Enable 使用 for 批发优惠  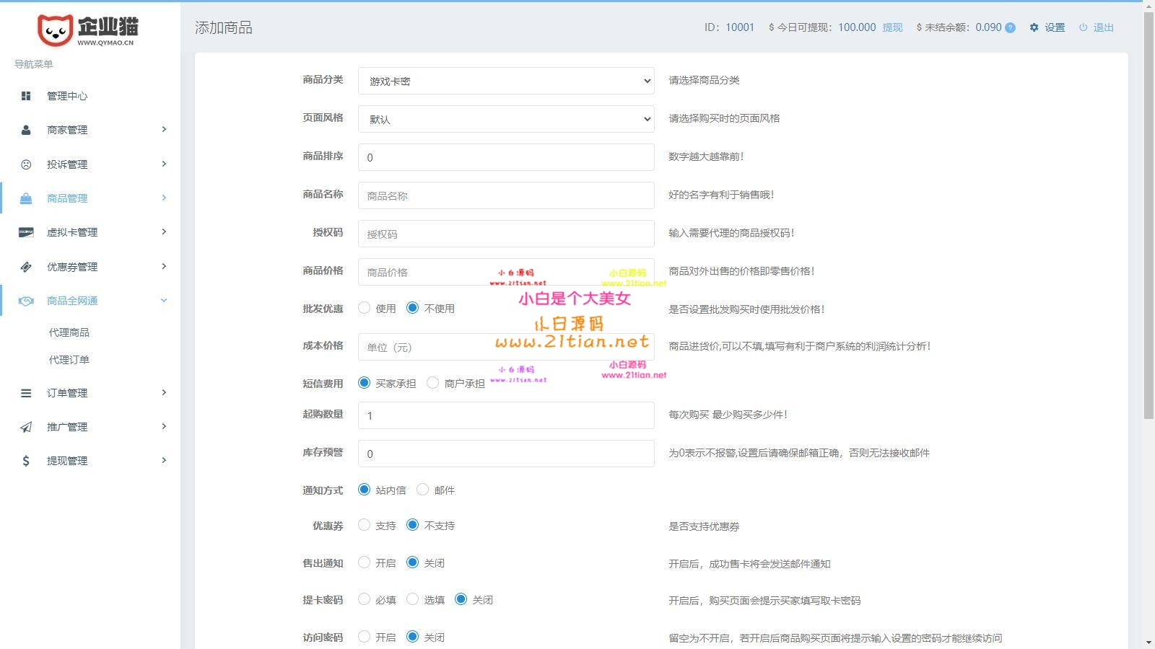tap(364, 307)
